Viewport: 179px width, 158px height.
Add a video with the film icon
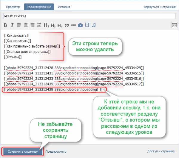click(x=87, y=25)
